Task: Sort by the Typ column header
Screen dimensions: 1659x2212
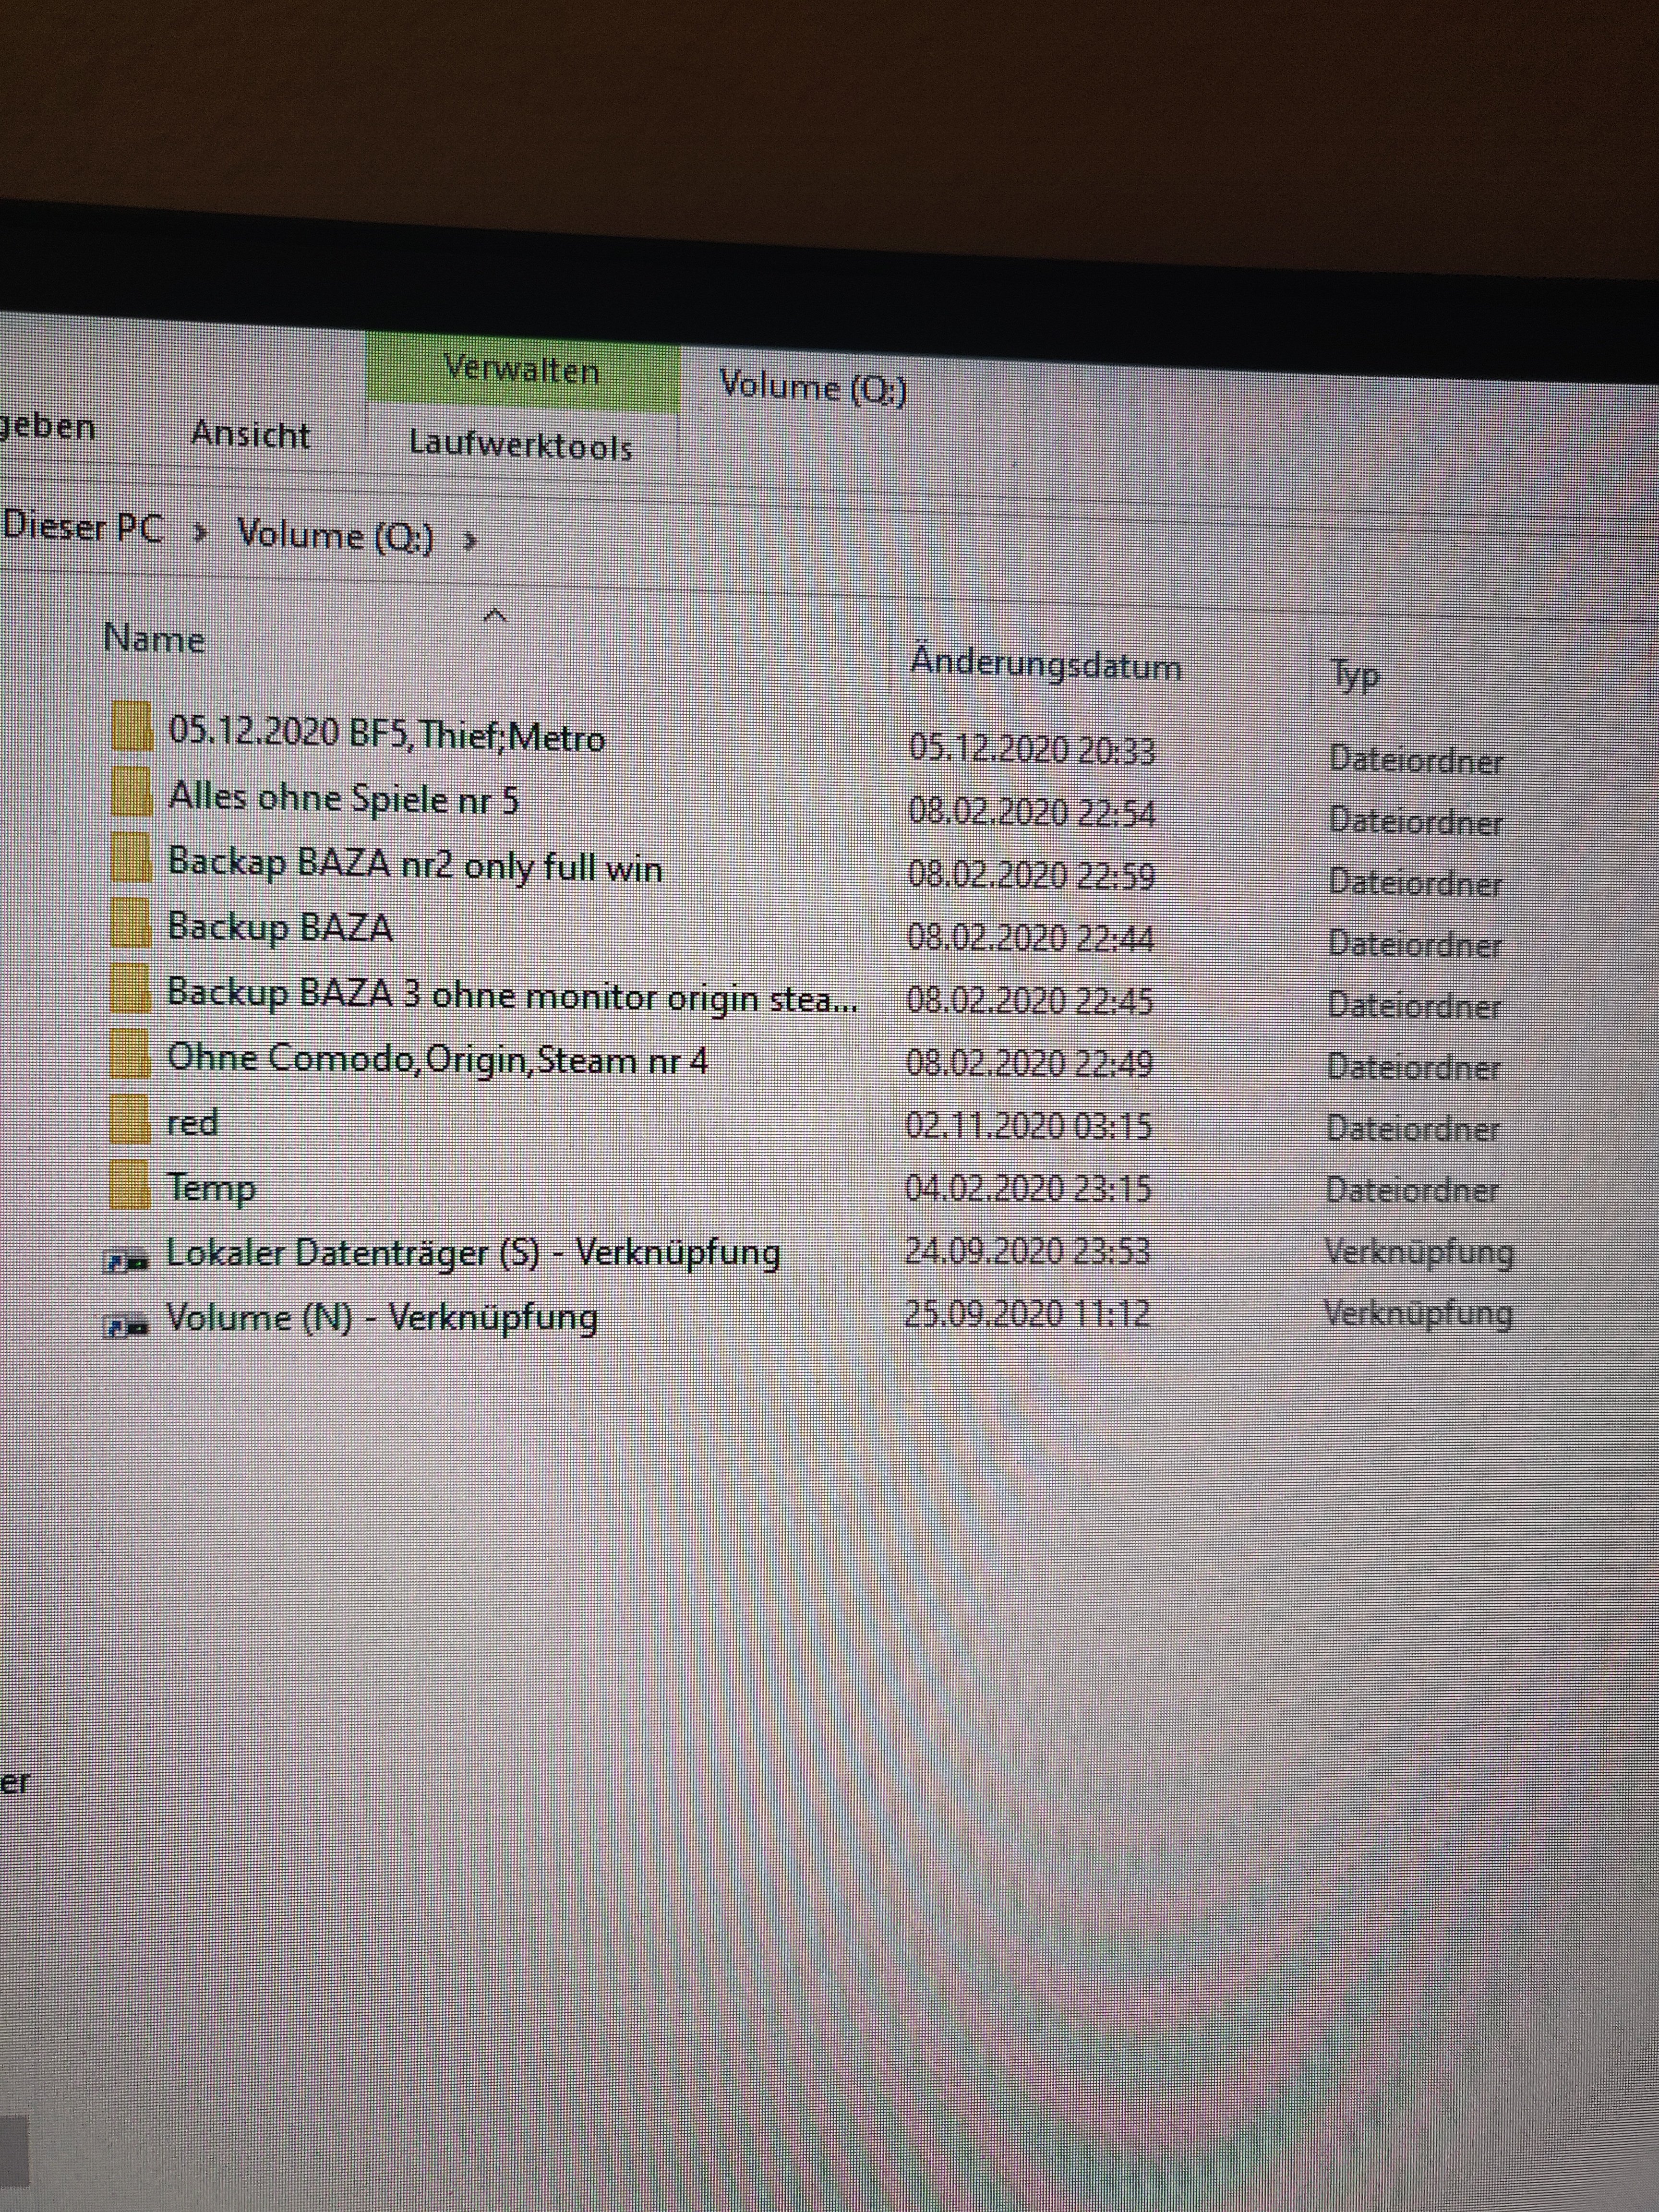Action: click(1355, 676)
